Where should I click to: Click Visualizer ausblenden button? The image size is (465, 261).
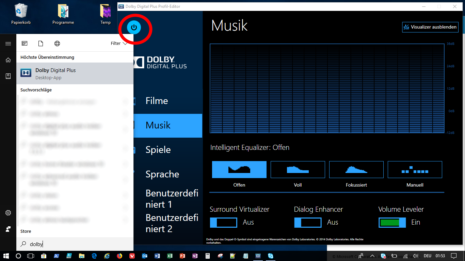(x=430, y=27)
